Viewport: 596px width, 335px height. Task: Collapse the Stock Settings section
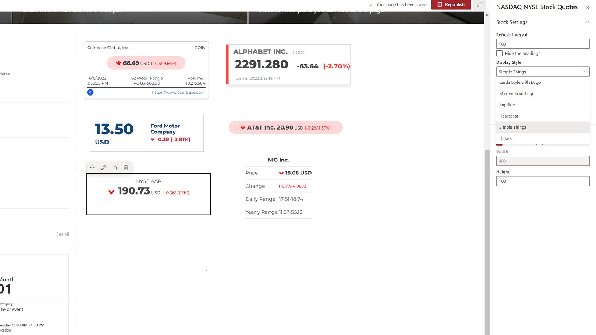coord(587,22)
